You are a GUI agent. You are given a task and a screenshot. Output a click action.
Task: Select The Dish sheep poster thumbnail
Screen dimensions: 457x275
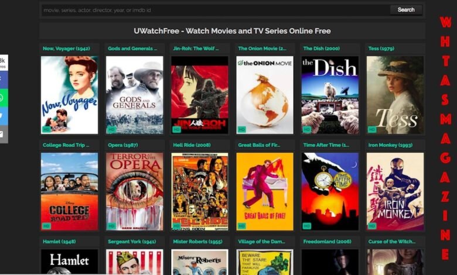330,95
